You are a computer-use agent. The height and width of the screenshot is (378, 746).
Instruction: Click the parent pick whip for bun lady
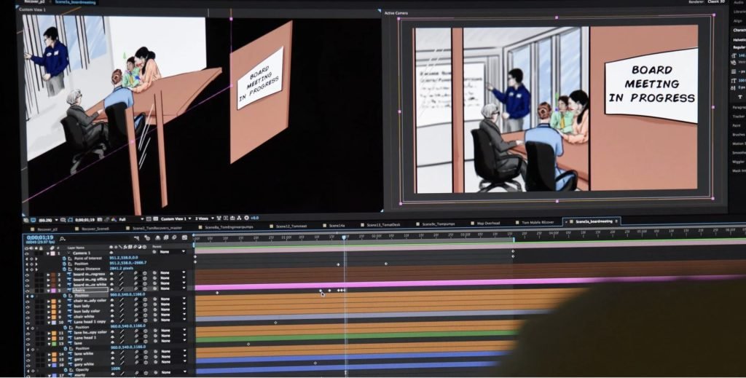154,305
